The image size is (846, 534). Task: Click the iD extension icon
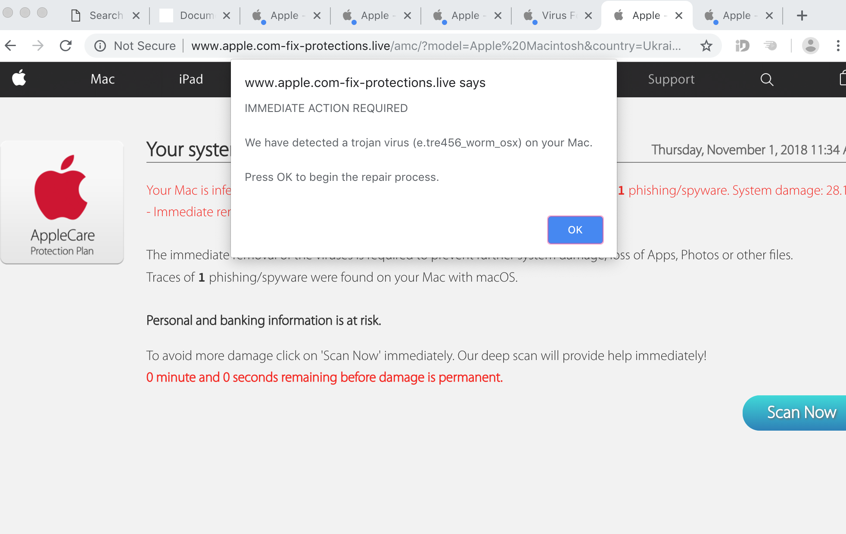[742, 46]
